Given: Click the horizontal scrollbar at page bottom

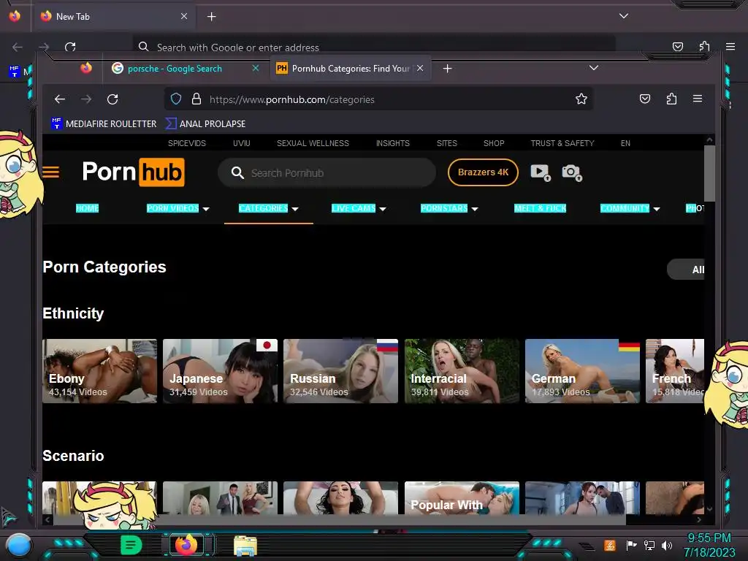Looking at the screenshot, I should 339,519.
